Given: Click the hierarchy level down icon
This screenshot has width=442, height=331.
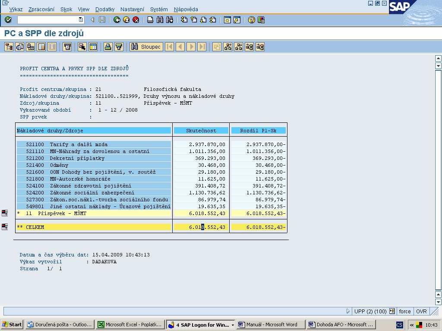Looking at the screenshot, I should click(238, 47).
